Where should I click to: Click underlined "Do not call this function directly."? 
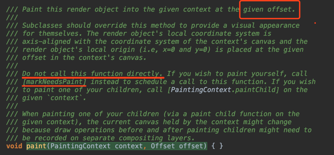tap(93, 74)
